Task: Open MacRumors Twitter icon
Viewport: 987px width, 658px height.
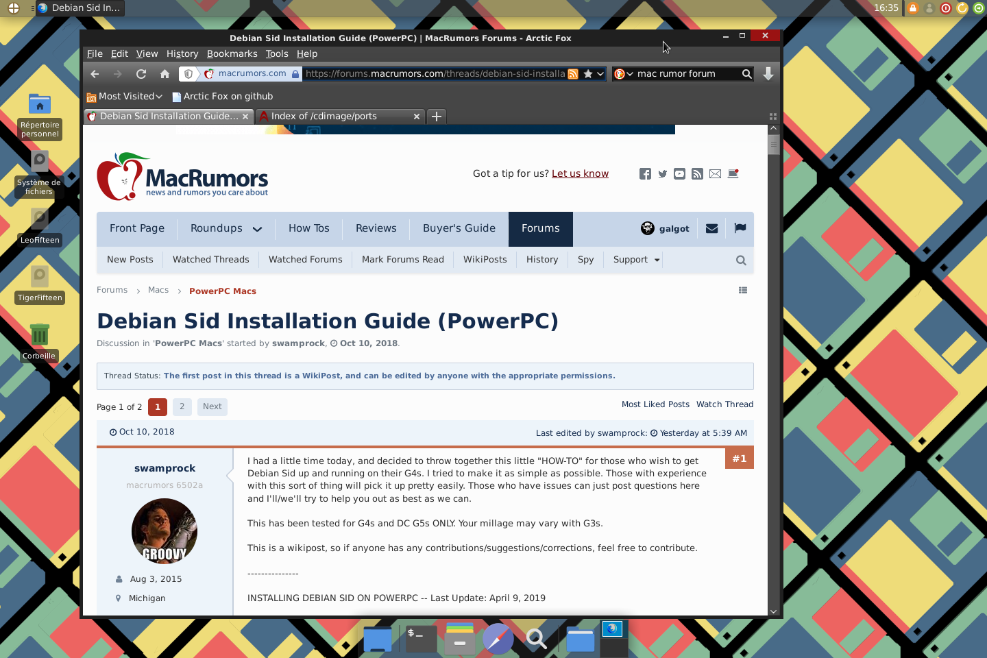Action: [662, 174]
